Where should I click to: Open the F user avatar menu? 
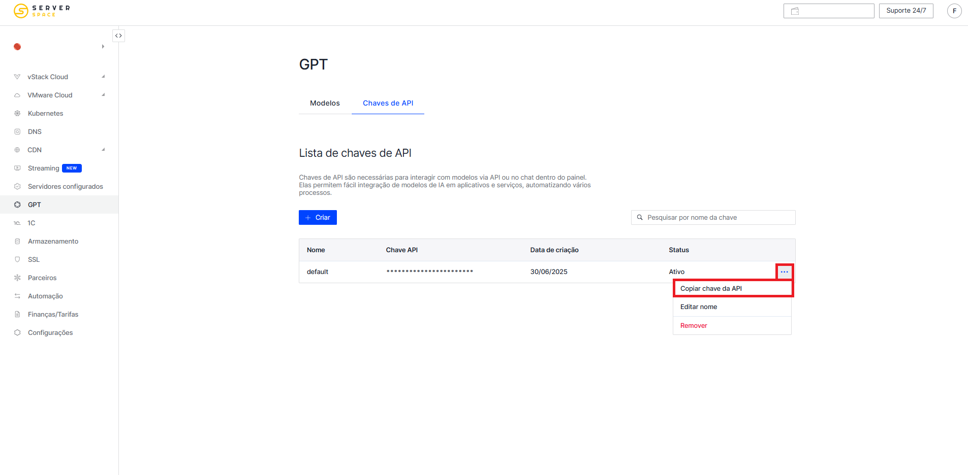point(954,11)
